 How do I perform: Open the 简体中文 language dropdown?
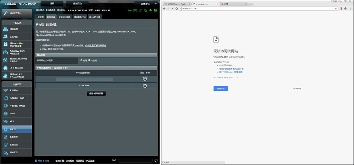(x=146, y=4)
